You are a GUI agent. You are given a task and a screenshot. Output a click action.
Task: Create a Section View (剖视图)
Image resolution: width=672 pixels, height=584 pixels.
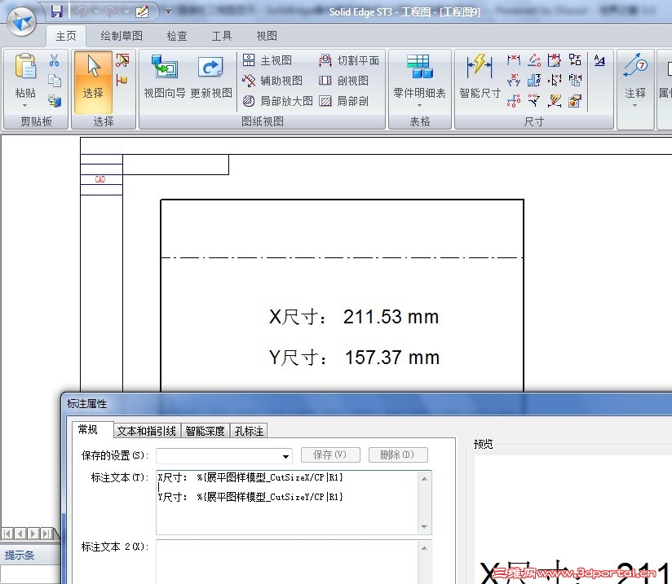tap(343, 81)
